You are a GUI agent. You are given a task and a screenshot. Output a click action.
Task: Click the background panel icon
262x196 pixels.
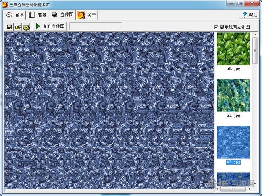click(31, 15)
